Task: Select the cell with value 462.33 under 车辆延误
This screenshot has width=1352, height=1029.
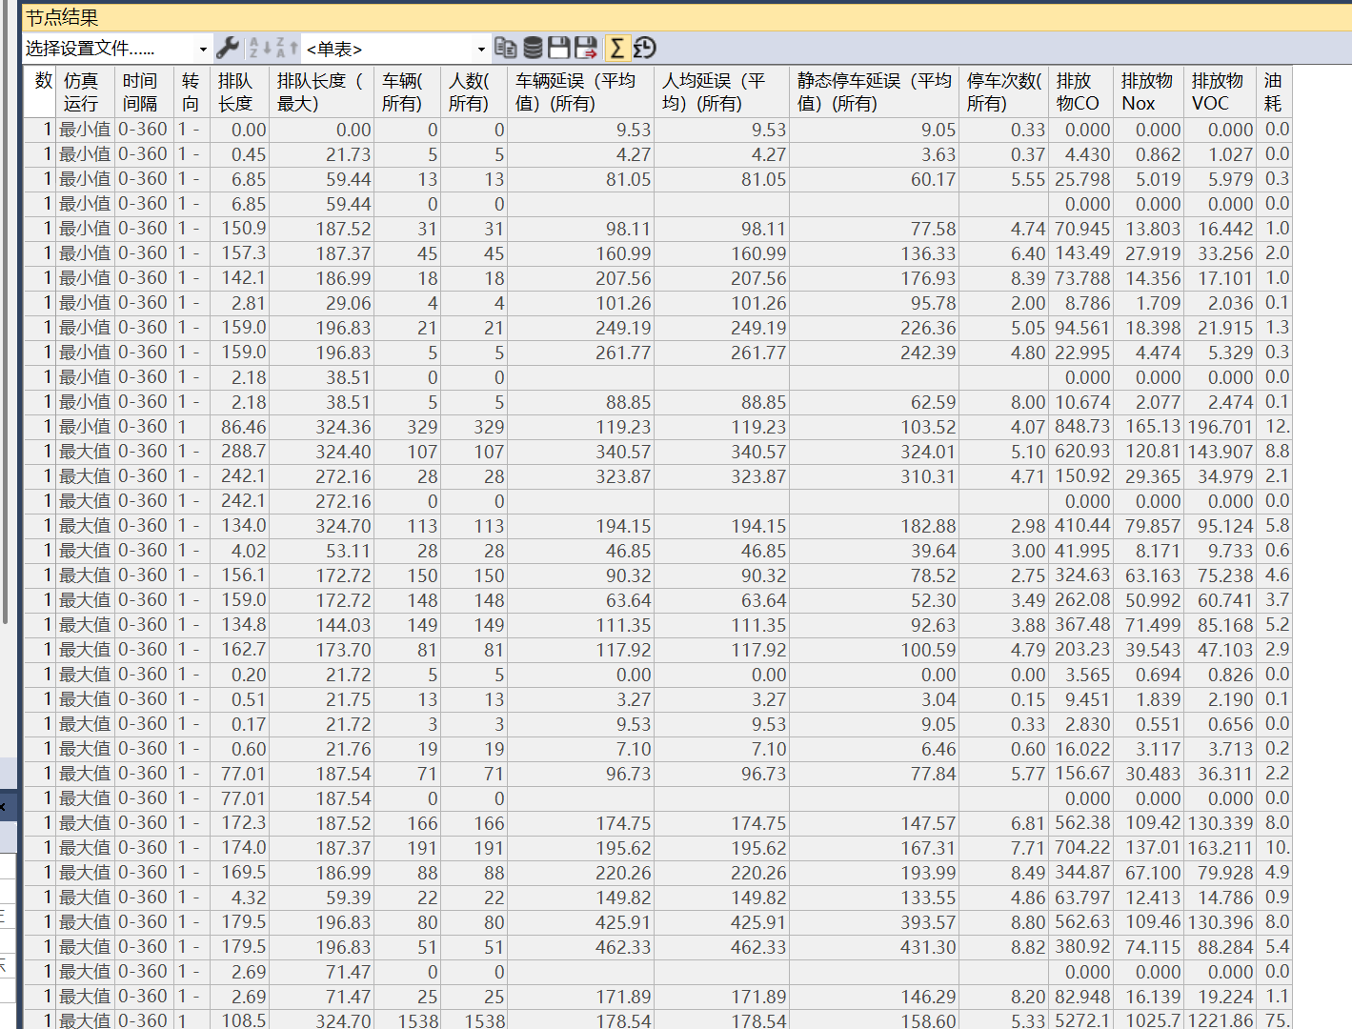Action: (x=581, y=947)
